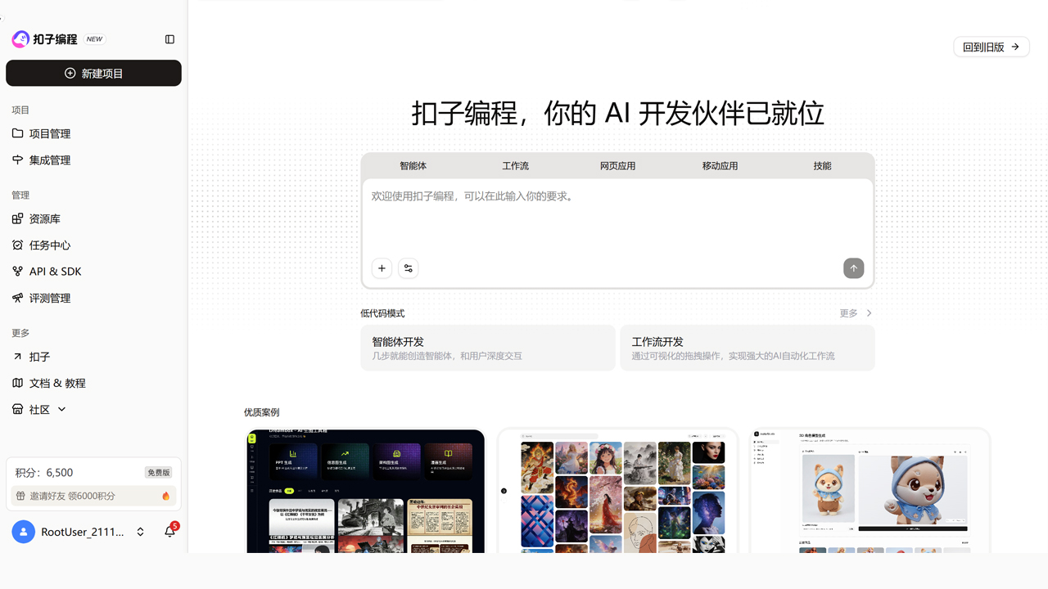The height and width of the screenshot is (589, 1048).
Task: Click the 免费版 plan badge
Action: coord(158,473)
